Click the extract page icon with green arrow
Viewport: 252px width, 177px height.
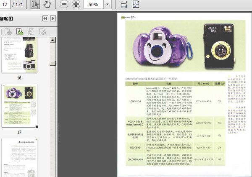pos(20,31)
